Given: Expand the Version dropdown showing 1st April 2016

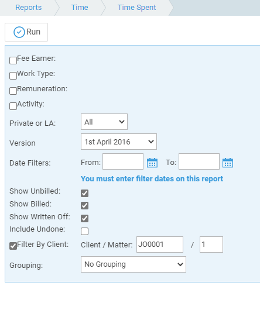Looking at the screenshot, I should (119, 142).
